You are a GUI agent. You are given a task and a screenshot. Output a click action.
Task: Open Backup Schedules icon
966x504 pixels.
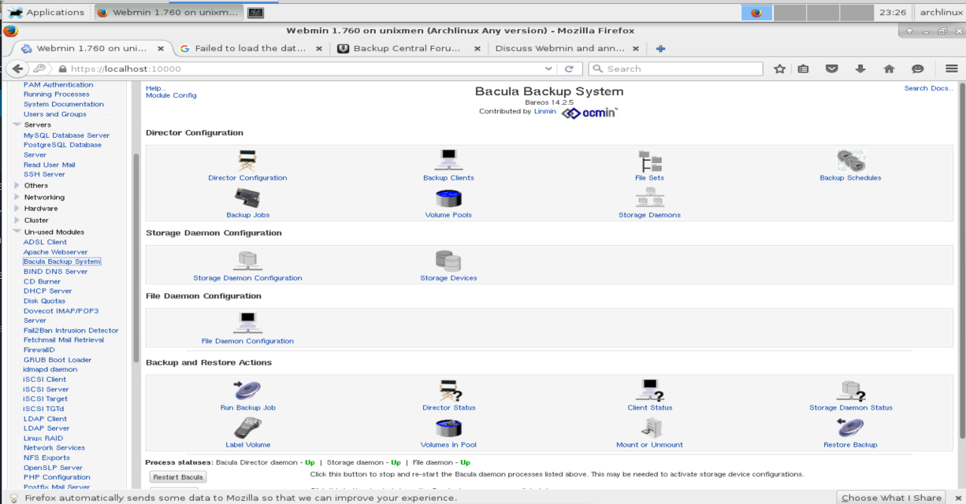pyautogui.click(x=850, y=160)
